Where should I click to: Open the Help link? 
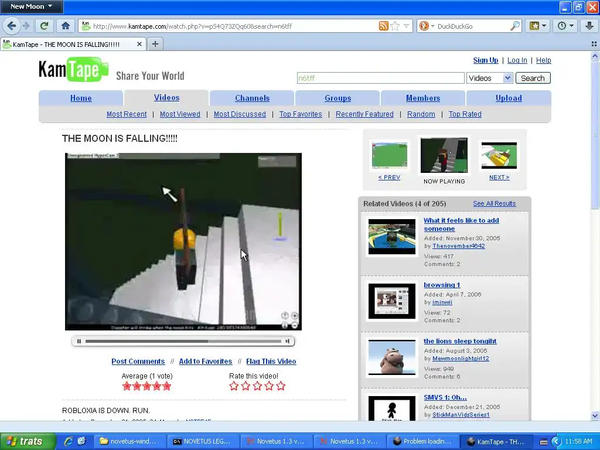[543, 60]
